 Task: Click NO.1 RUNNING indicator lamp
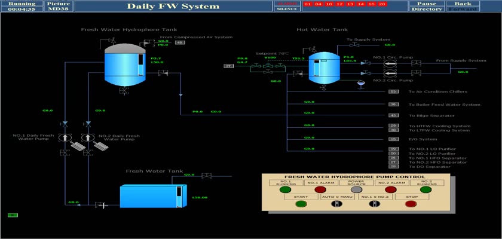284,189
